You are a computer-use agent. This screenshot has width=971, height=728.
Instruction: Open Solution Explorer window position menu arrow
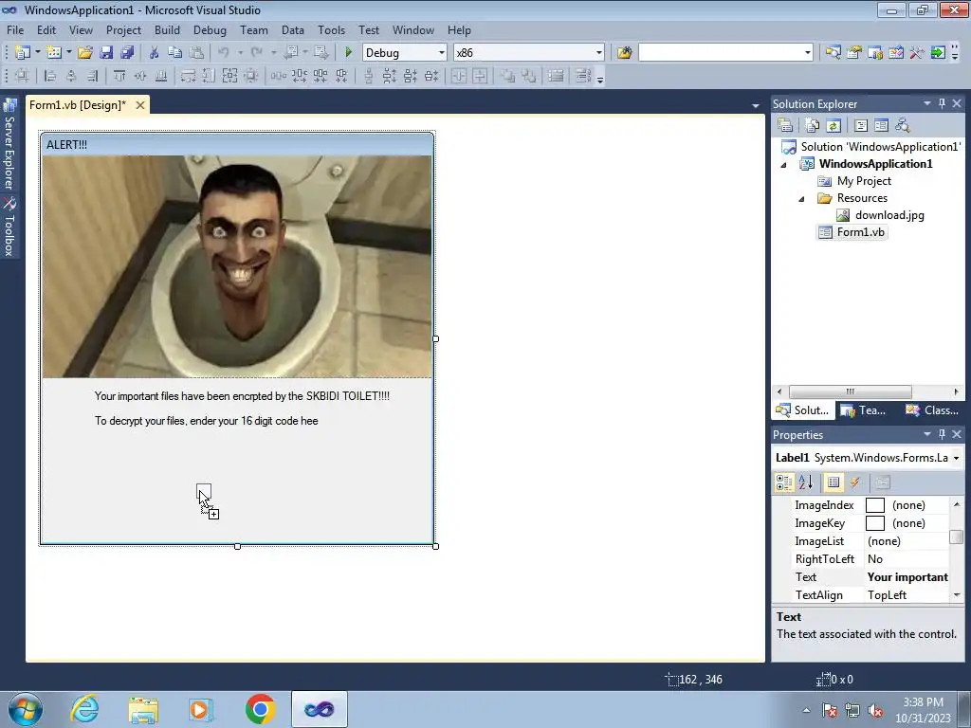coord(927,103)
